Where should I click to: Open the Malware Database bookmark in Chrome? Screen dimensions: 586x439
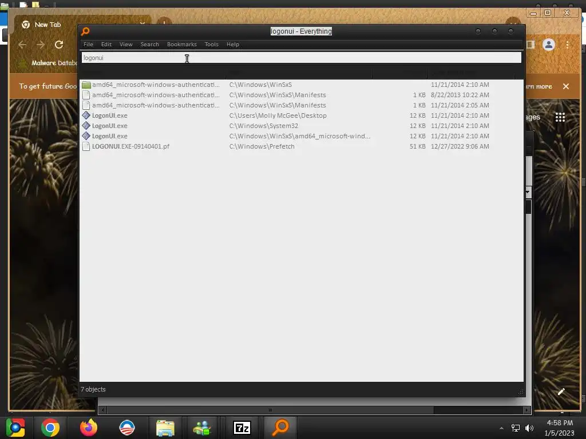[x=49, y=63]
